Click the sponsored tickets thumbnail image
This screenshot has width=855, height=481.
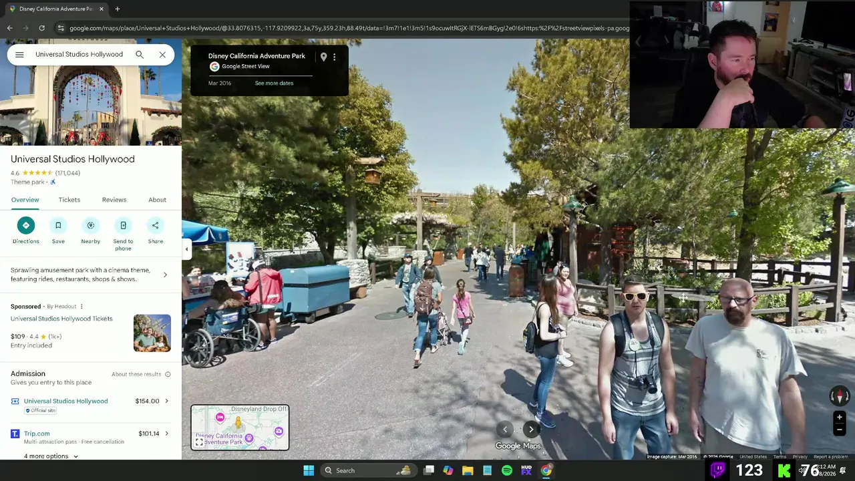click(152, 333)
